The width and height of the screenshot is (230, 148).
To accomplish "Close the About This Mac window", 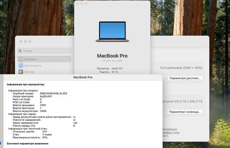I will pos(77,4).
